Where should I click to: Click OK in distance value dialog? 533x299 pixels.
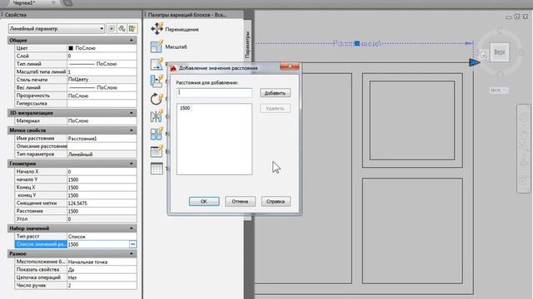pos(204,201)
